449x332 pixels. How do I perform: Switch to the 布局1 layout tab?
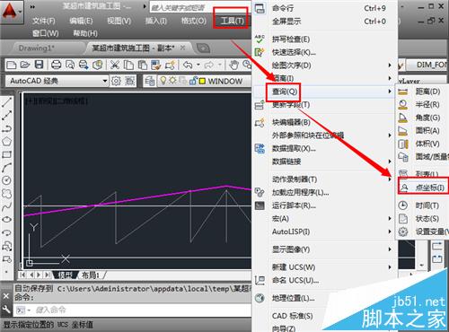tap(91, 275)
